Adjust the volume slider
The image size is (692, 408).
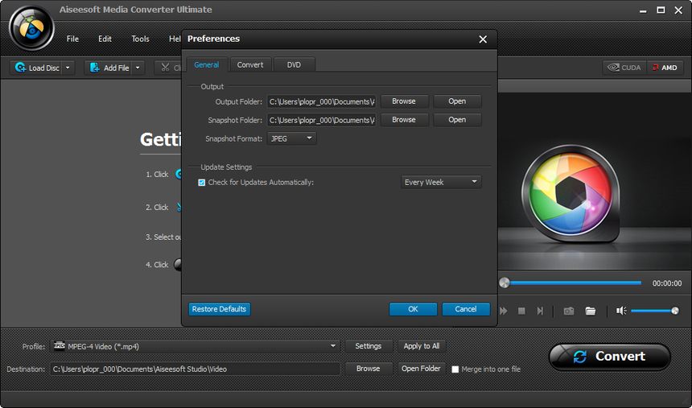point(655,311)
